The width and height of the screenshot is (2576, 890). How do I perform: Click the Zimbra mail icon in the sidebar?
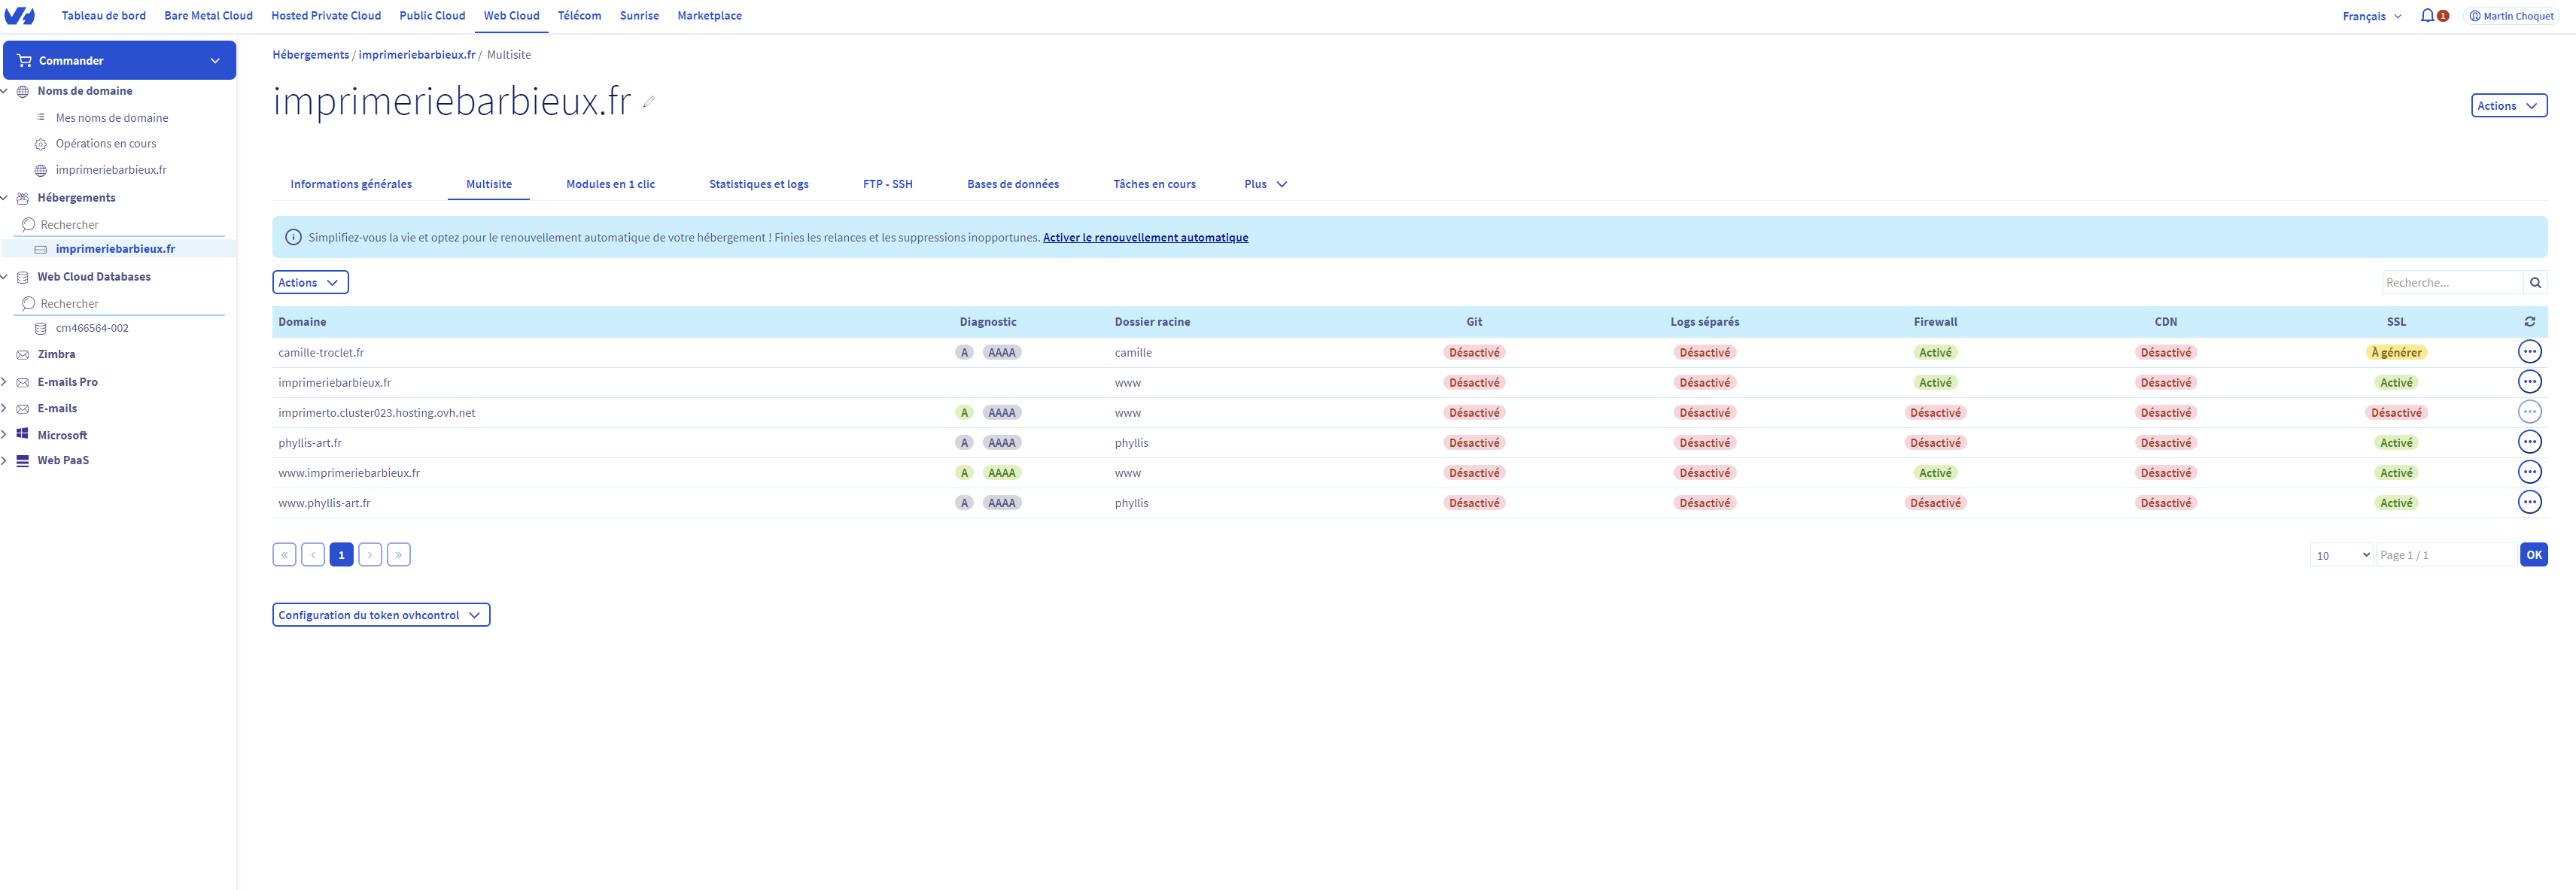click(x=23, y=355)
